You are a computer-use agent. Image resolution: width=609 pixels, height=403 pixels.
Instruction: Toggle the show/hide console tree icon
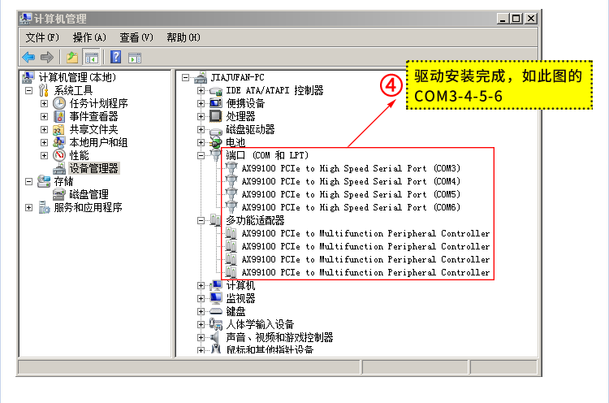click(x=92, y=58)
